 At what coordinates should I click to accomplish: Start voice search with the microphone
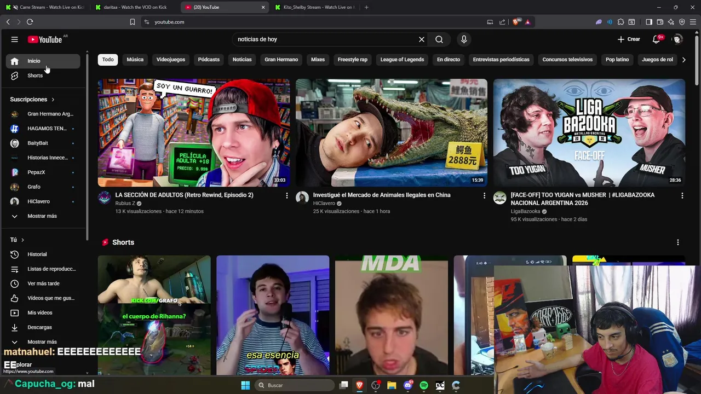click(464, 39)
